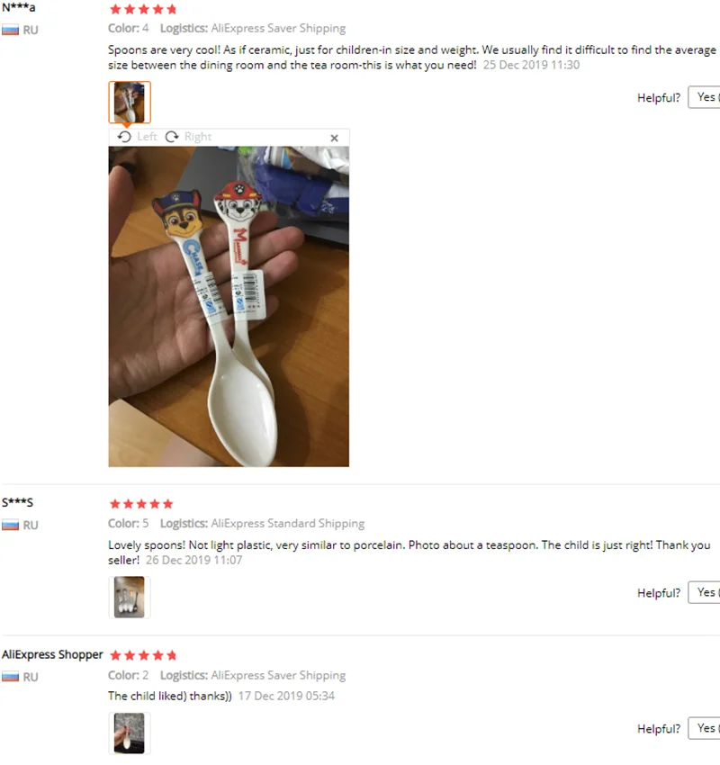Mark N***a's review as helpful with Yes
Viewport: 720px width, 765px height.
coord(704,97)
